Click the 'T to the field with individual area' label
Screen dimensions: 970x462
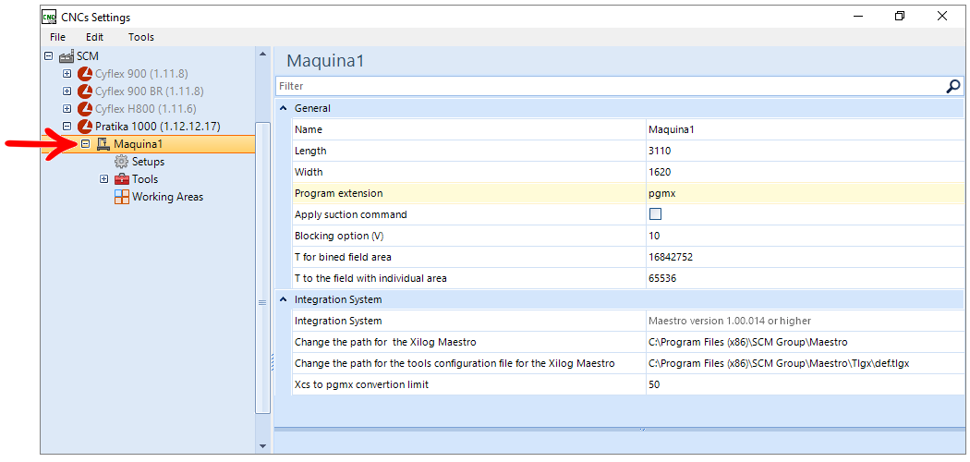pos(370,278)
